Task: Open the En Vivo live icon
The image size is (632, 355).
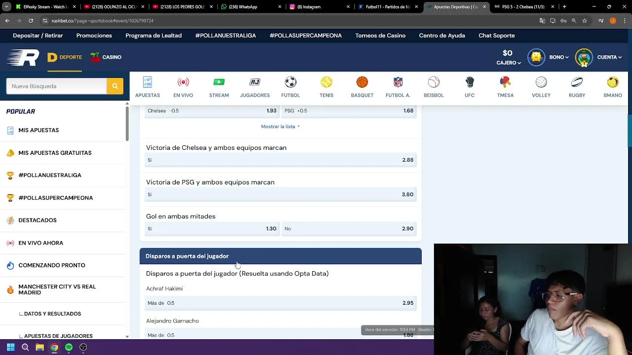Action: tap(183, 82)
